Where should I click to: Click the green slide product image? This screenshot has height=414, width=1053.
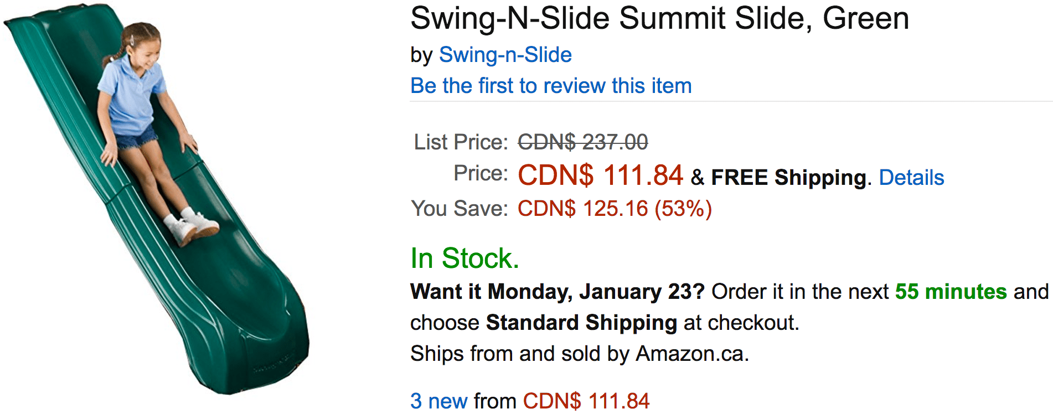pyautogui.click(x=157, y=199)
